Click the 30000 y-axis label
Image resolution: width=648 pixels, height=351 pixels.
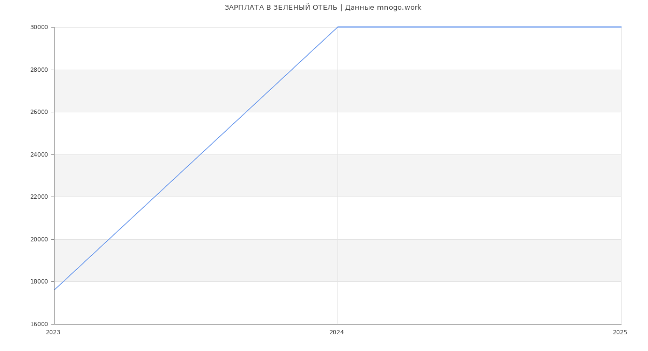coord(39,28)
